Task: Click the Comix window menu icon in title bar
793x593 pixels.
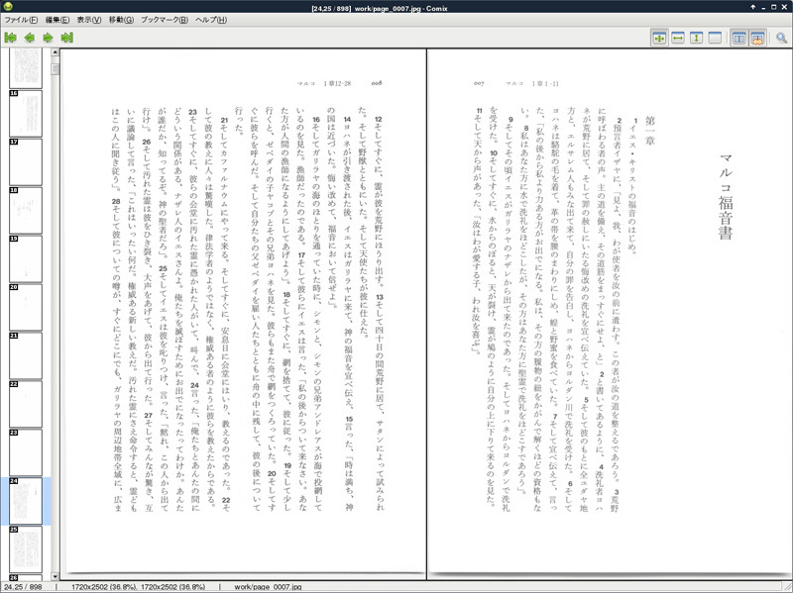Action: [x=7, y=7]
